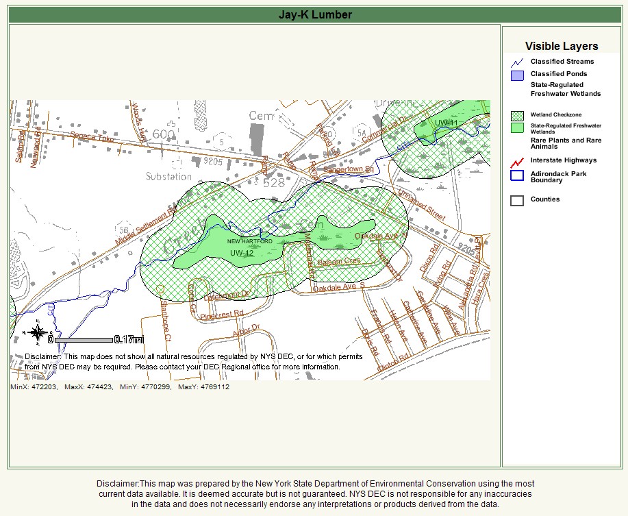Click the Commercial Dr road label
Image resolution: width=628 pixels, height=516 pixels.
[385, 129]
